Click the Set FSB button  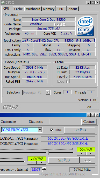click(x=64, y=160)
